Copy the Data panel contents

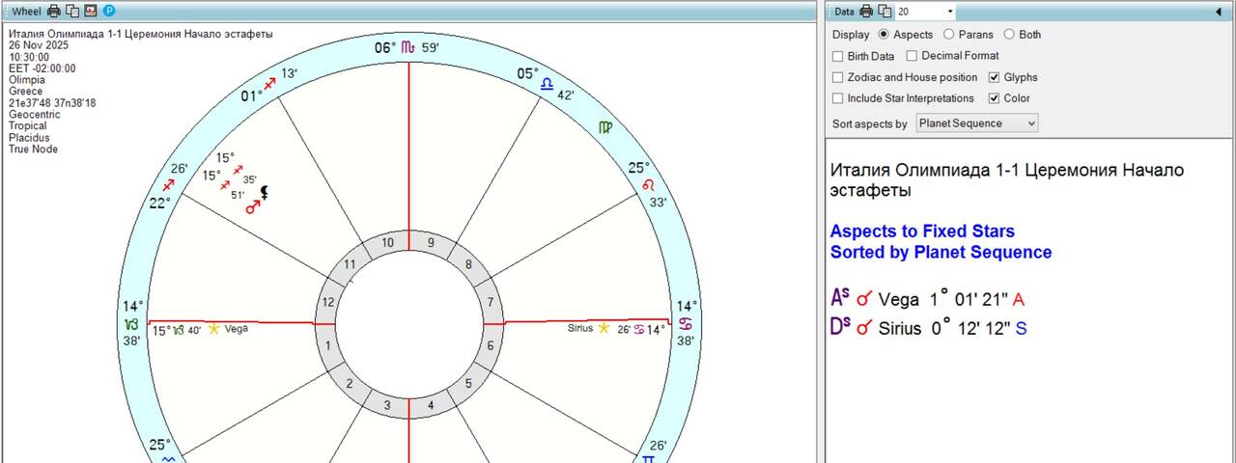pos(885,11)
